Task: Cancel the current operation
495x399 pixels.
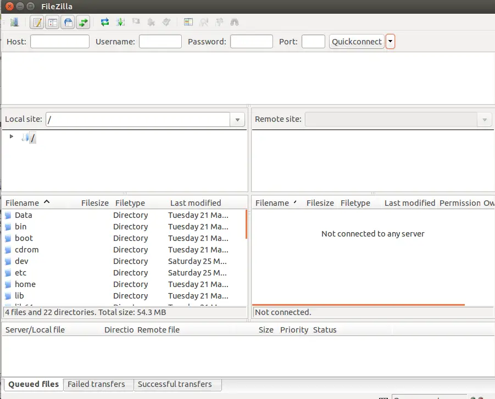Action: 136,22
